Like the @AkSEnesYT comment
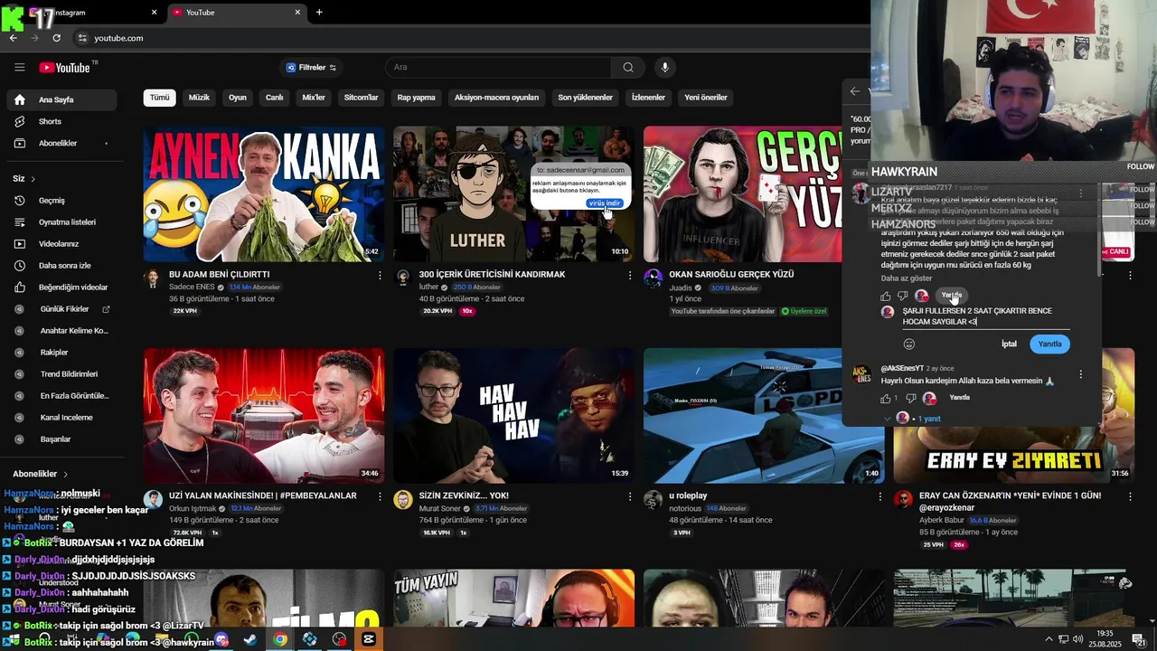 886,398
